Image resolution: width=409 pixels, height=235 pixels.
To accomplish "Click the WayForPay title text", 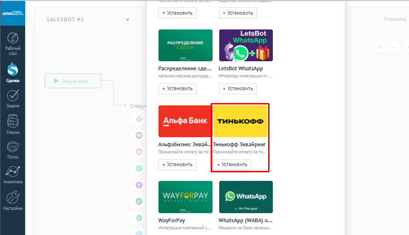I will coord(171,220).
